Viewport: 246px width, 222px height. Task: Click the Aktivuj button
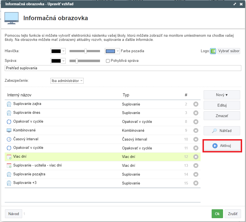[222, 146]
